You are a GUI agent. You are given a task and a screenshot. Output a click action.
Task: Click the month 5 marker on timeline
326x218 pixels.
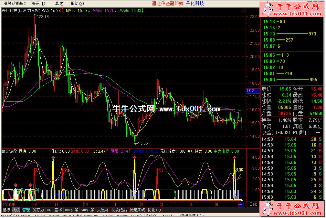(217, 204)
